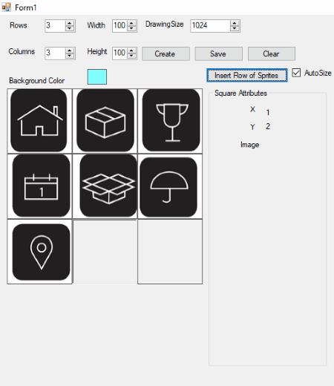Click the Y value '2'
Viewport: 334px width, 386px height.
(x=268, y=126)
